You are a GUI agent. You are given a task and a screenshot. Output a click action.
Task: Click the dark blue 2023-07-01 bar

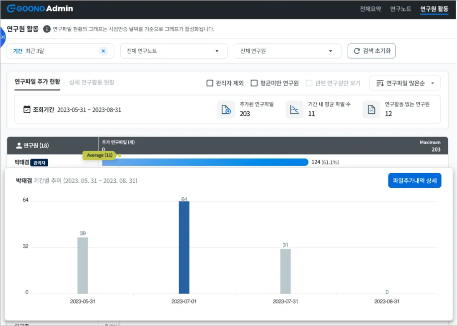pos(184,247)
